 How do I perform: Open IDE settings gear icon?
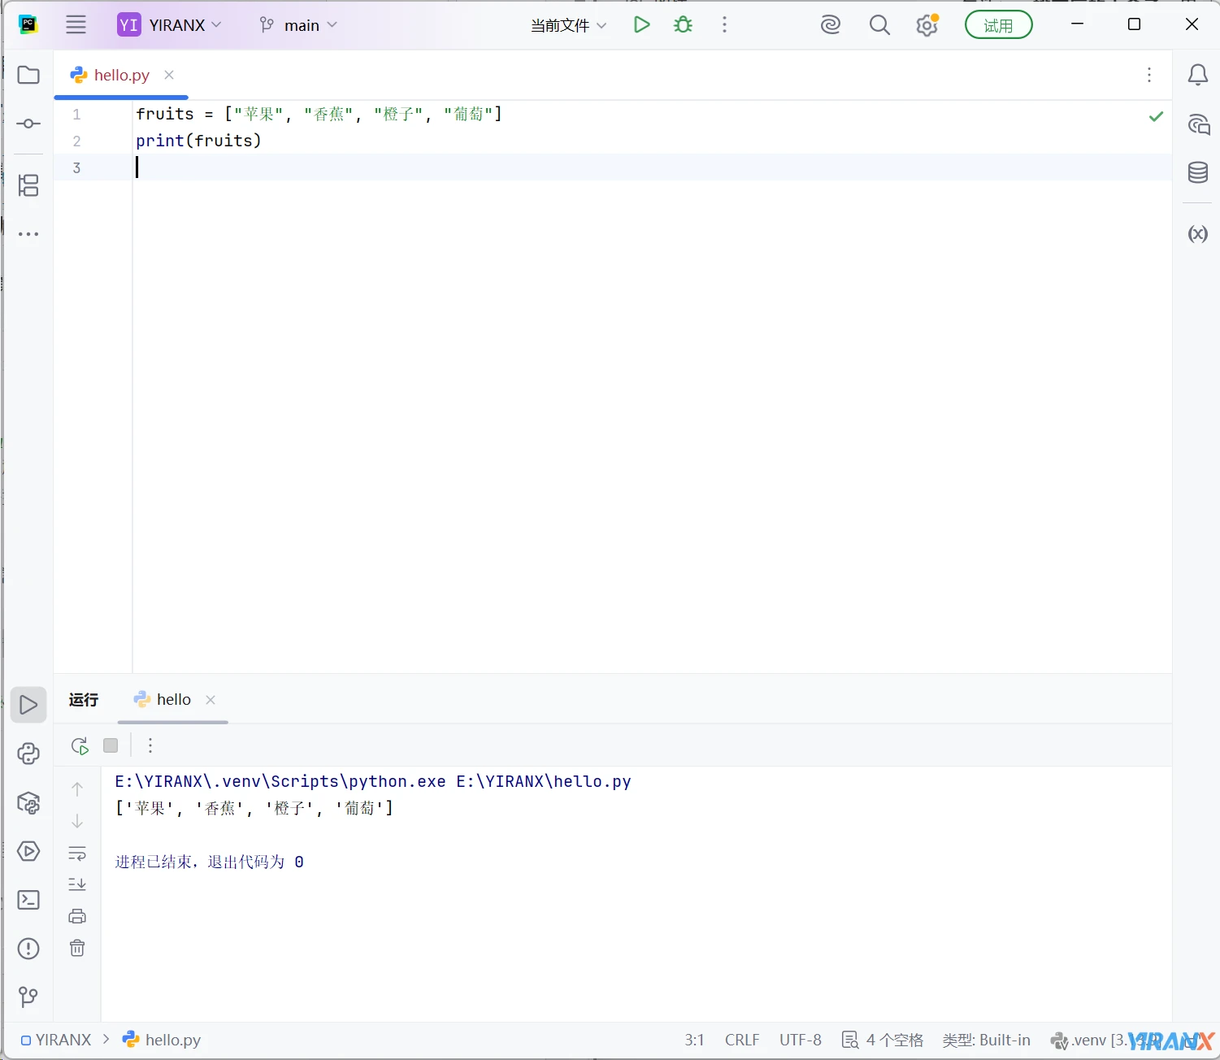pos(927,25)
